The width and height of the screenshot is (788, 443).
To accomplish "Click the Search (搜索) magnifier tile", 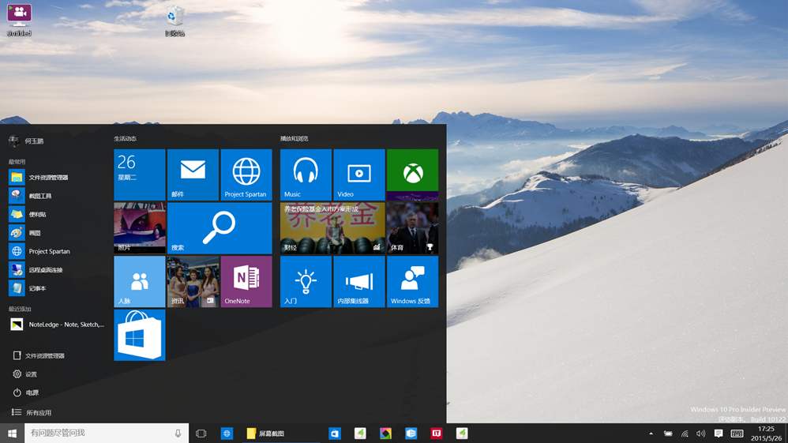I will click(220, 228).
